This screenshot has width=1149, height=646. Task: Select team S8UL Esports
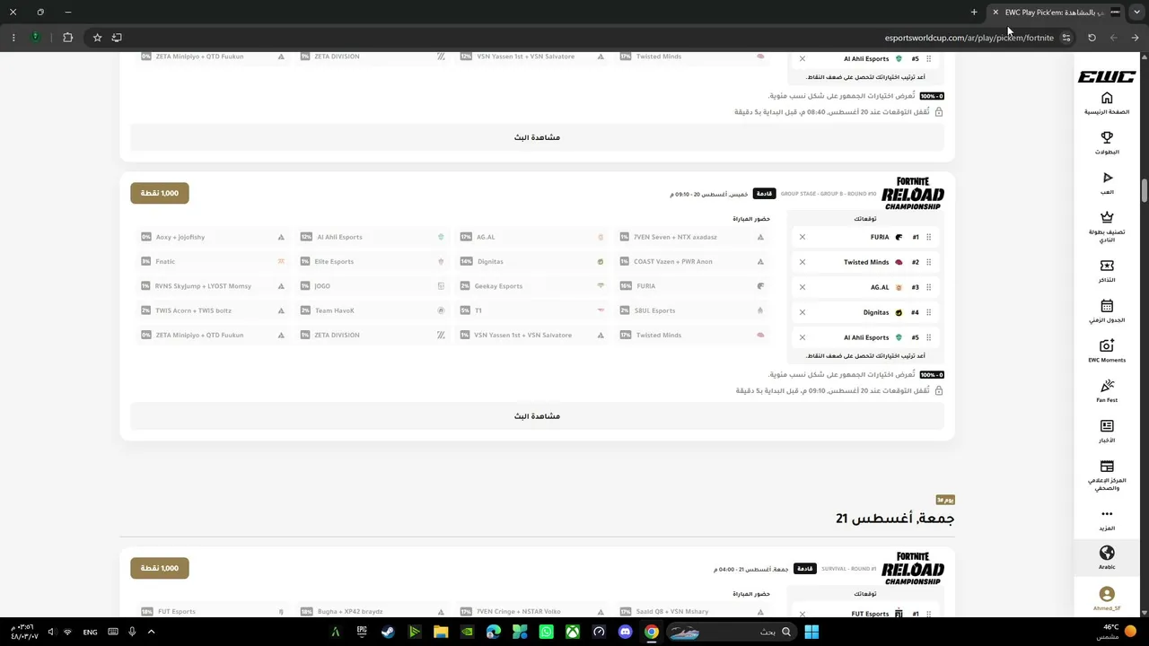click(692, 310)
